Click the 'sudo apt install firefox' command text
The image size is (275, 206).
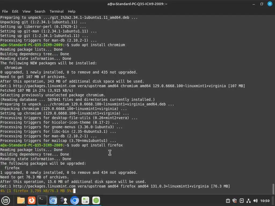point(97,145)
